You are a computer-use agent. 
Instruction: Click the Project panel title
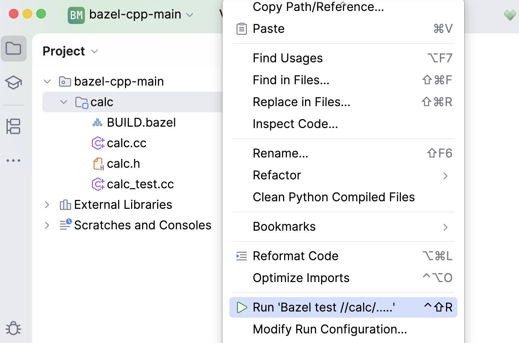(64, 51)
